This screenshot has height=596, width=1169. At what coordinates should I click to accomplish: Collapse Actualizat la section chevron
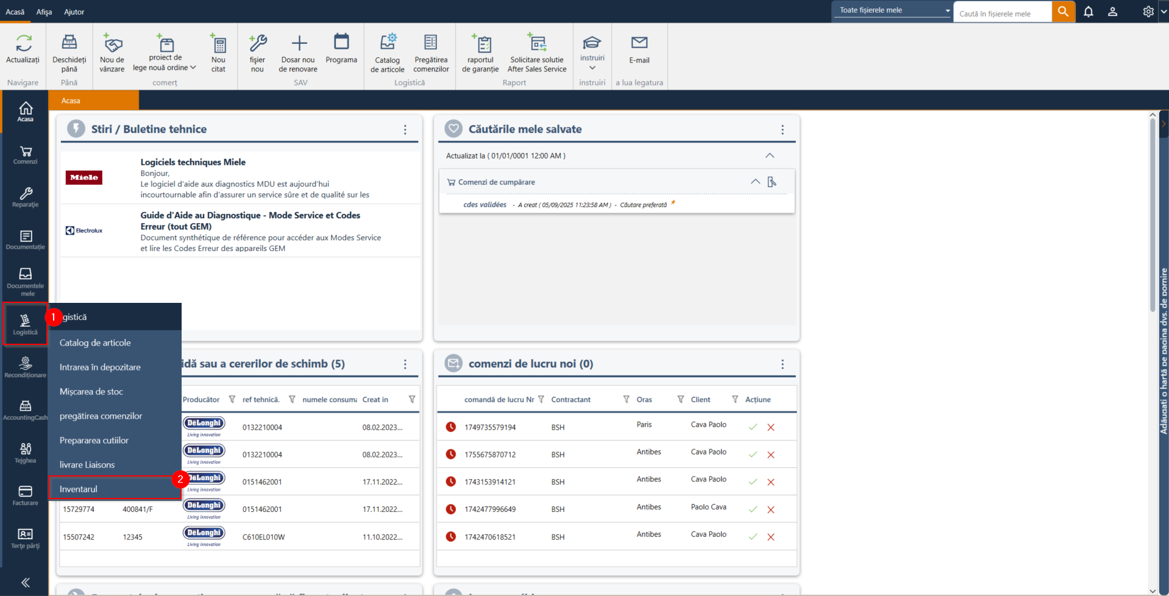[770, 156]
